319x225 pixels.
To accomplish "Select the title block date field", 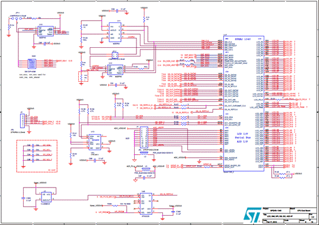I will (274, 221).
